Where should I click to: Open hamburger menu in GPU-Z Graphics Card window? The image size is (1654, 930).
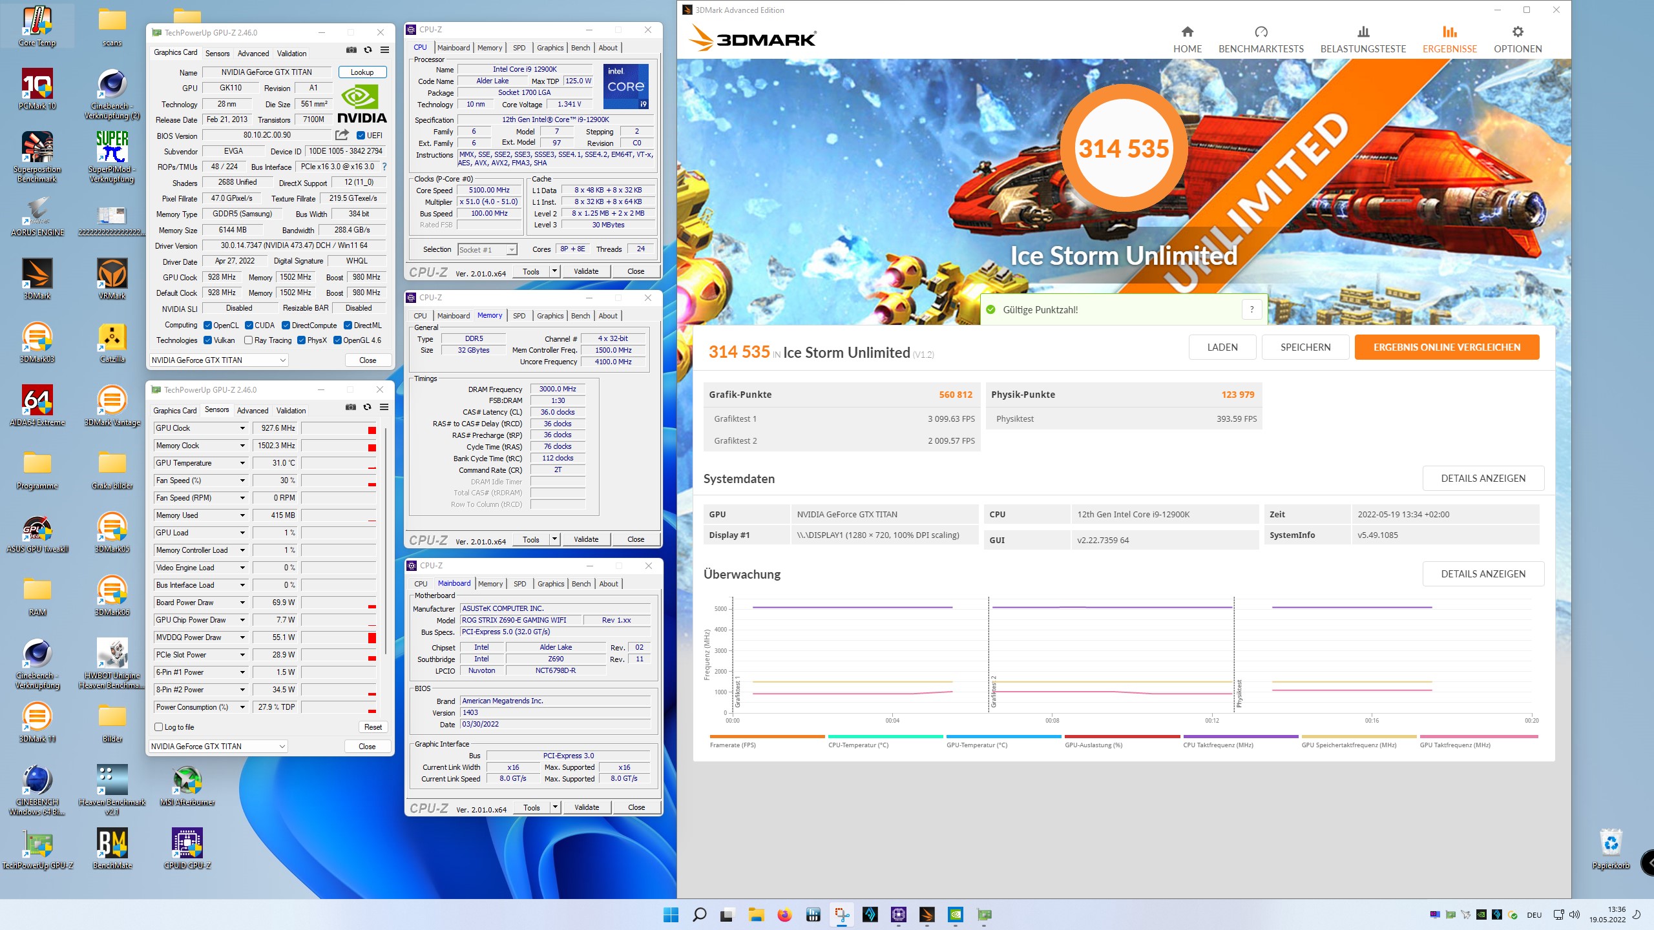coord(384,50)
